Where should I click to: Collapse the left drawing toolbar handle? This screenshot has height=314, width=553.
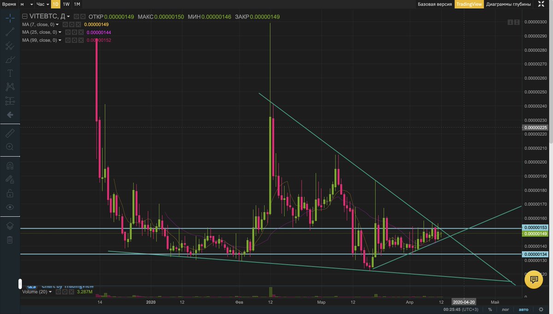(x=20, y=284)
